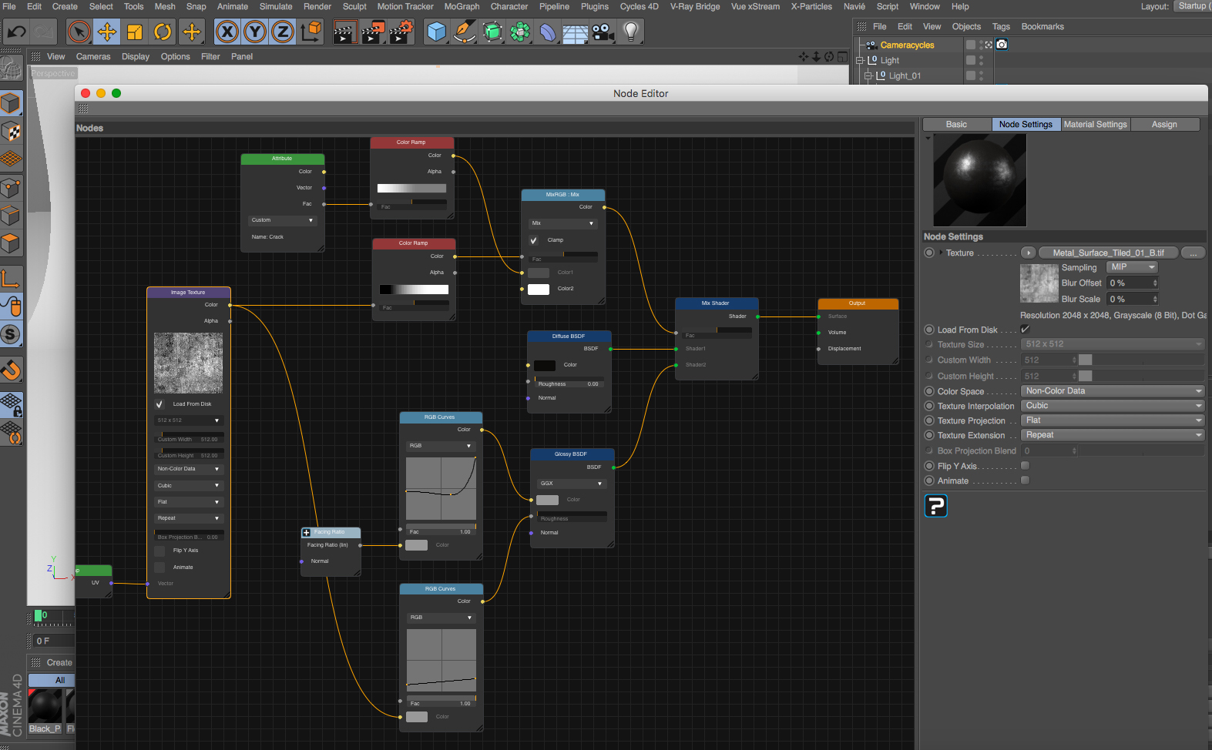1212x750 pixels.
Task: Open the Texture Projection Flat dropdown
Action: pyautogui.click(x=1113, y=420)
